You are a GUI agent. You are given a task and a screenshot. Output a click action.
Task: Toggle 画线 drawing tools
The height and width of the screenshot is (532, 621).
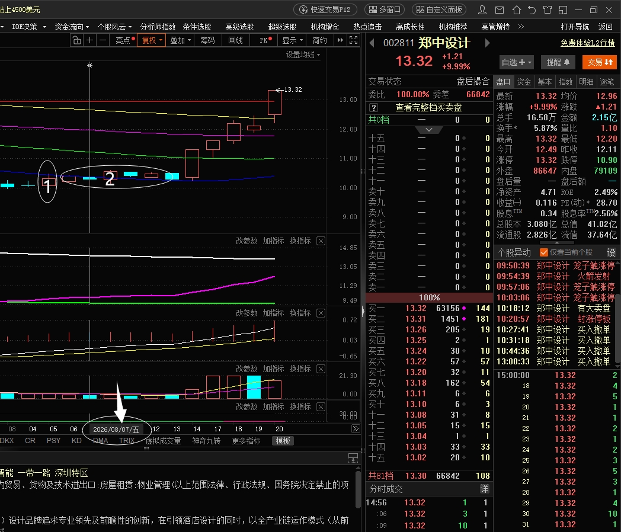pos(236,40)
